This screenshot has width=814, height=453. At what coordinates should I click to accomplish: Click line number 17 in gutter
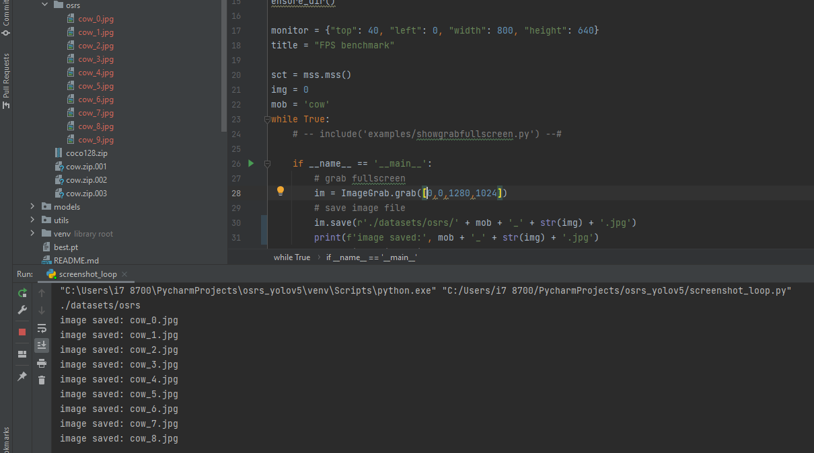pyautogui.click(x=235, y=31)
